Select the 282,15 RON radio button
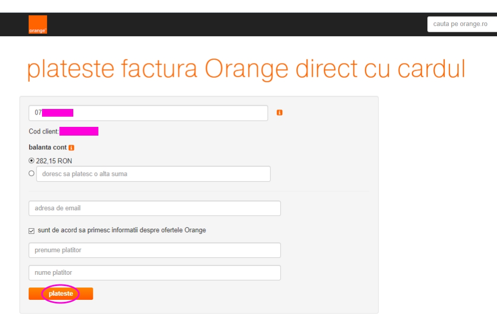The height and width of the screenshot is (330, 497). (32, 160)
